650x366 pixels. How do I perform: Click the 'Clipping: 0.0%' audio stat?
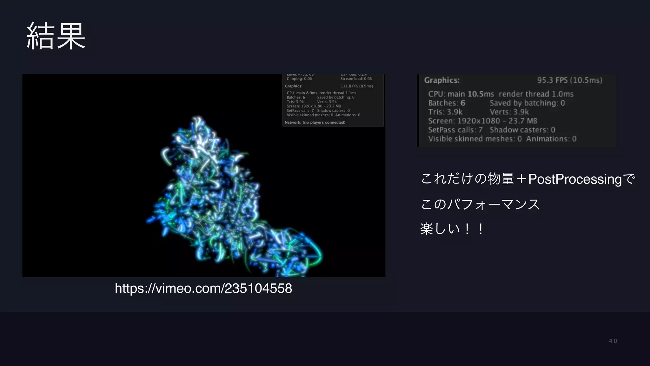[x=299, y=79]
